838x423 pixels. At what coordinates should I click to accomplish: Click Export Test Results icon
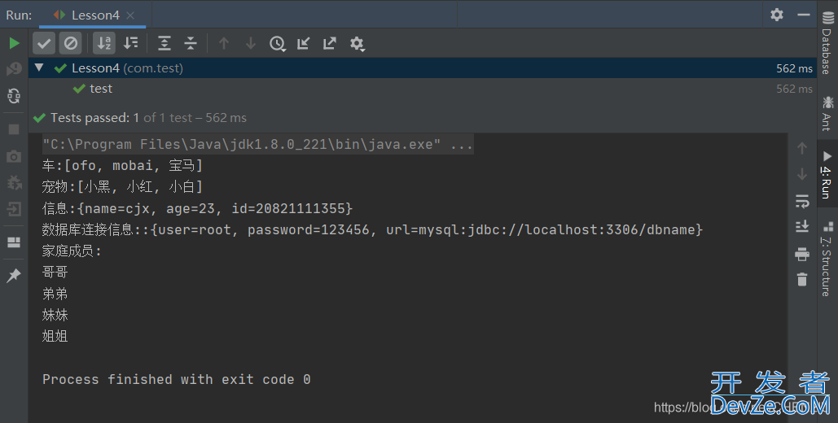tap(330, 43)
